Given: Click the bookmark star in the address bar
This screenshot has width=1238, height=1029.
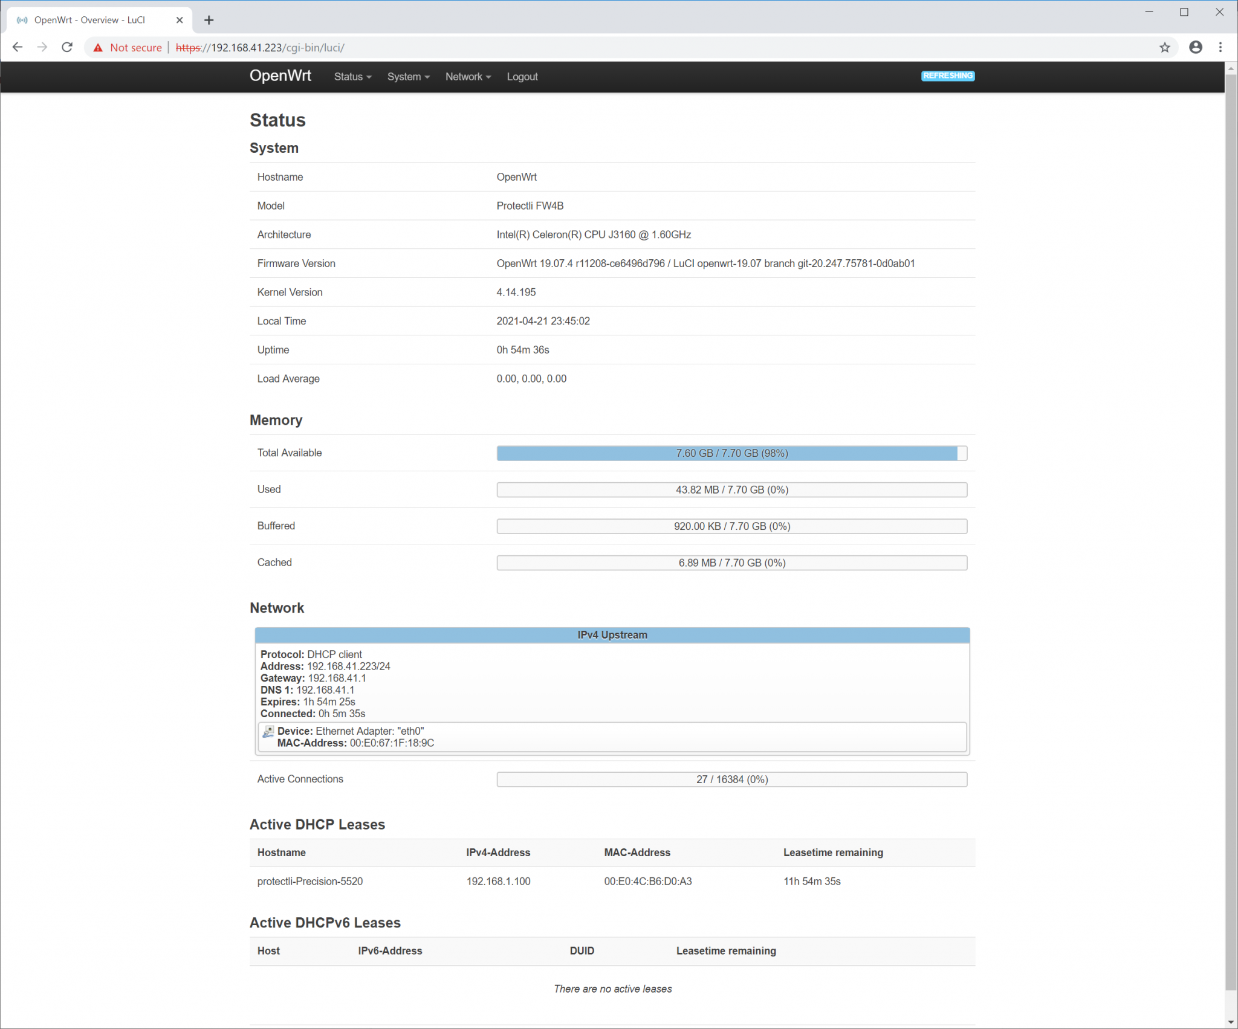Looking at the screenshot, I should [x=1163, y=47].
